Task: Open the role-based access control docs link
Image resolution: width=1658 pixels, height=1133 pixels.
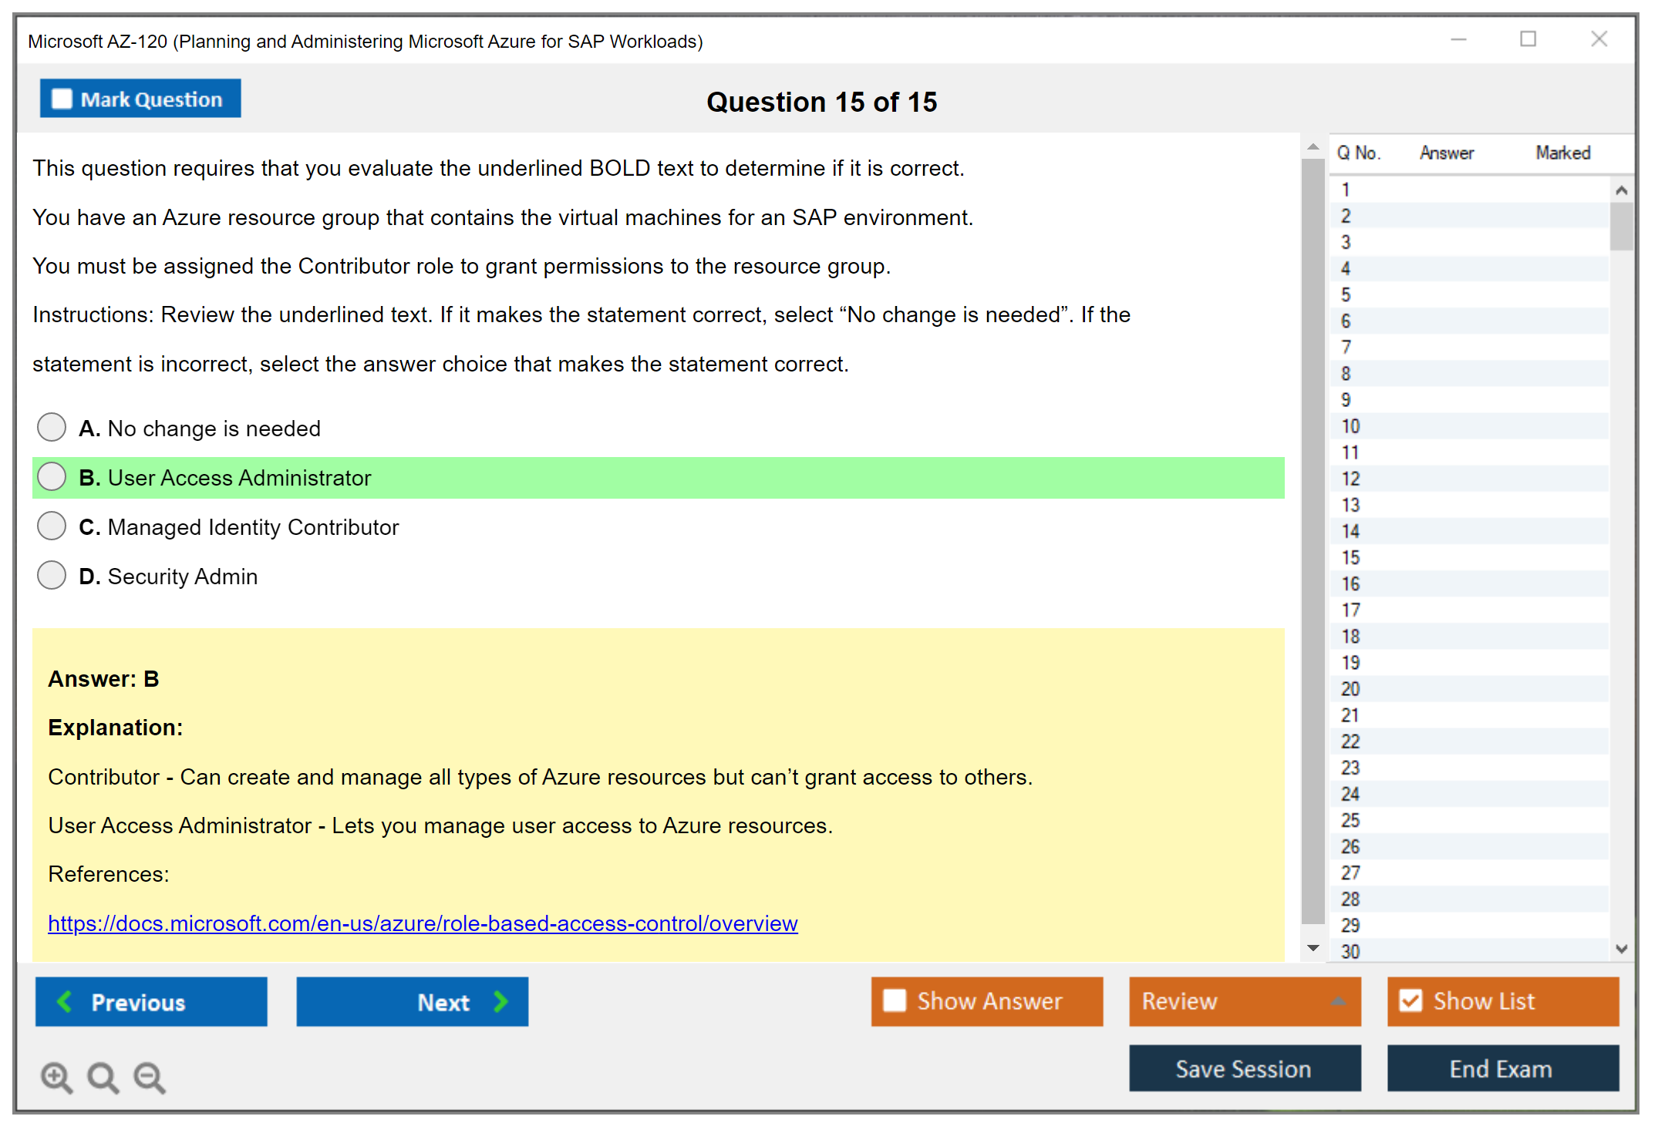Action: tap(423, 923)
